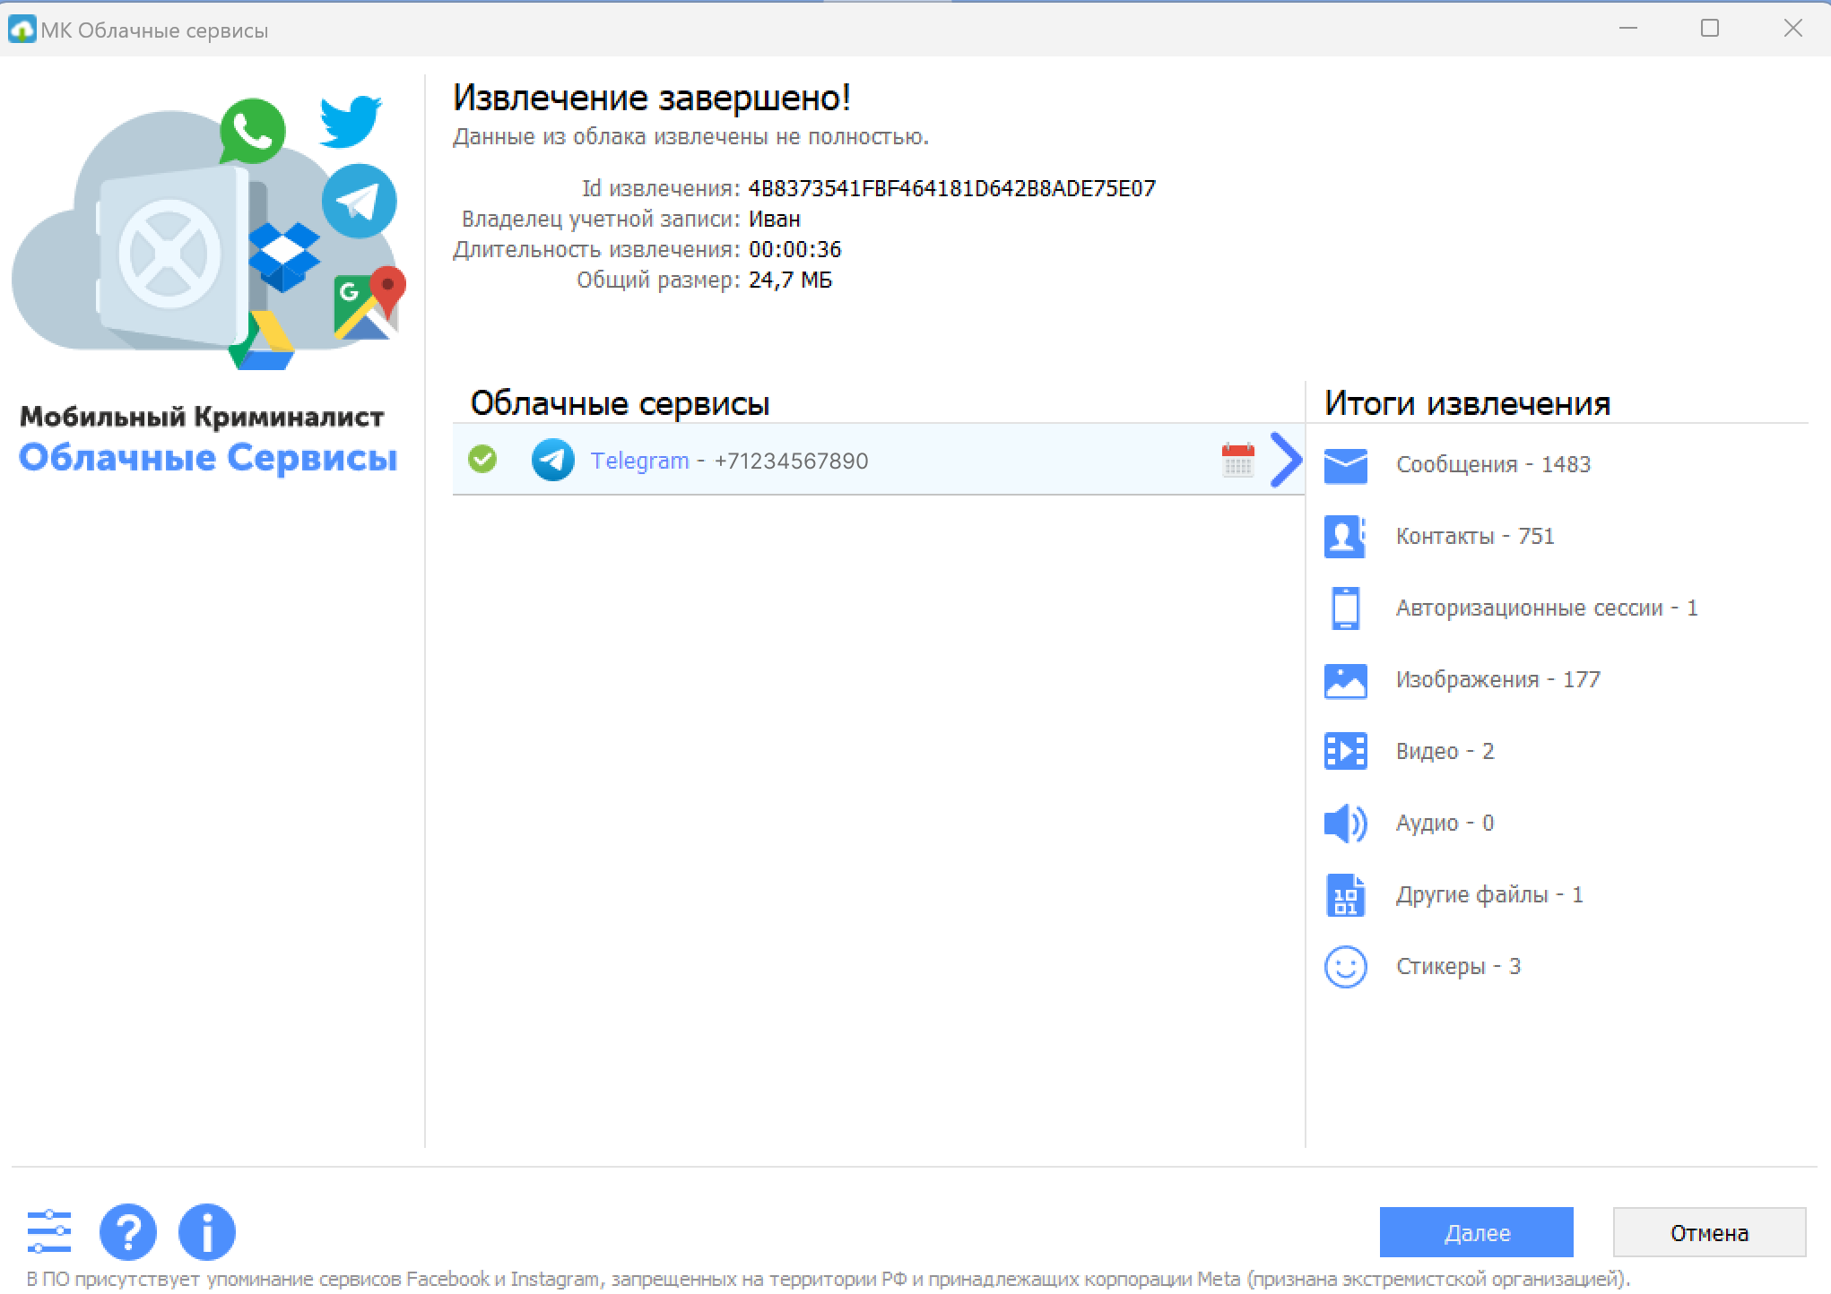The width and height of the screenshot is (1831, 1294).
Task: Click the smiley icon for Стикеры
Action: (1345, 967)
